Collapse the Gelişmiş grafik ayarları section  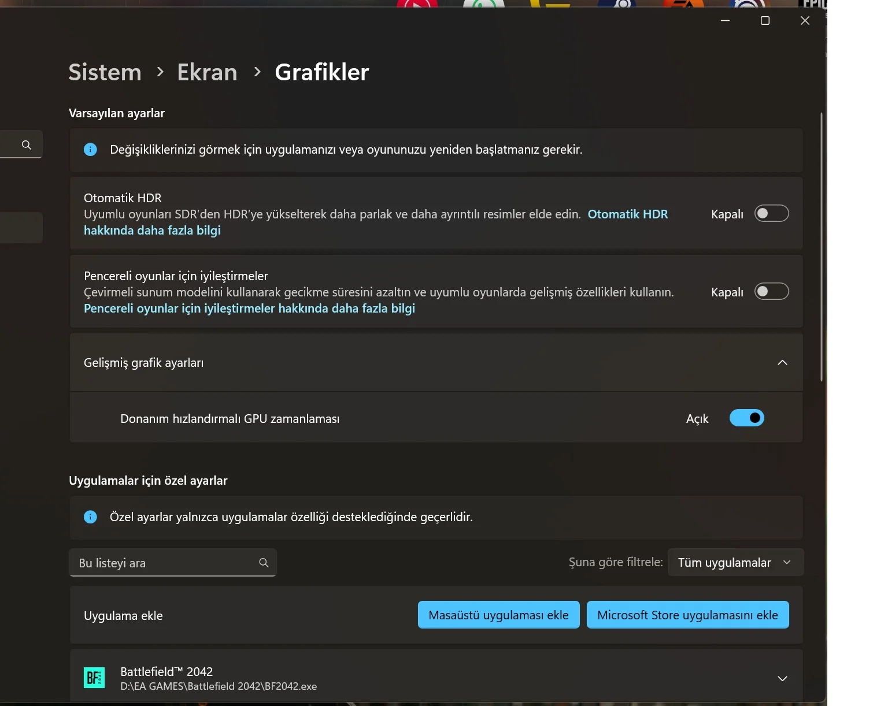782,363
